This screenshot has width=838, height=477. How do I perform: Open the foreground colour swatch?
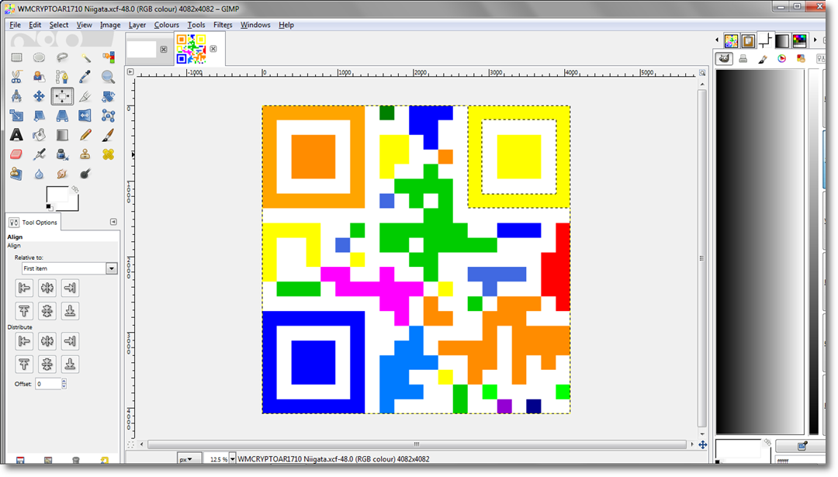pyautogui.click(x=57, y=195)
